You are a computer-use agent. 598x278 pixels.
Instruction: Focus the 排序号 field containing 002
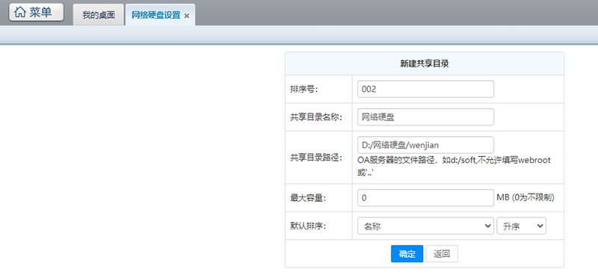click(x=425, y=89)
